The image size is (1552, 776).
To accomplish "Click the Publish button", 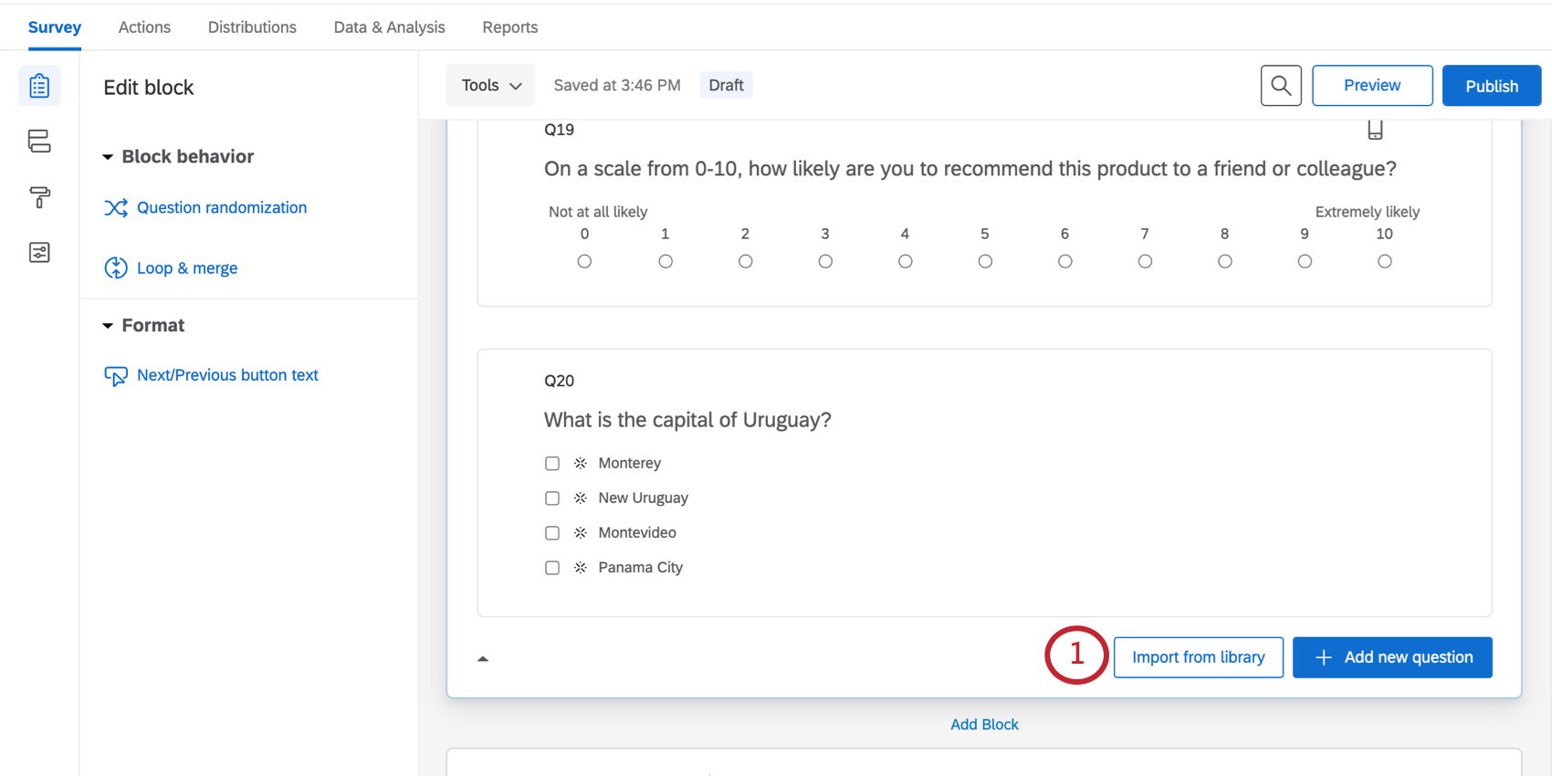I will 1491,86.
